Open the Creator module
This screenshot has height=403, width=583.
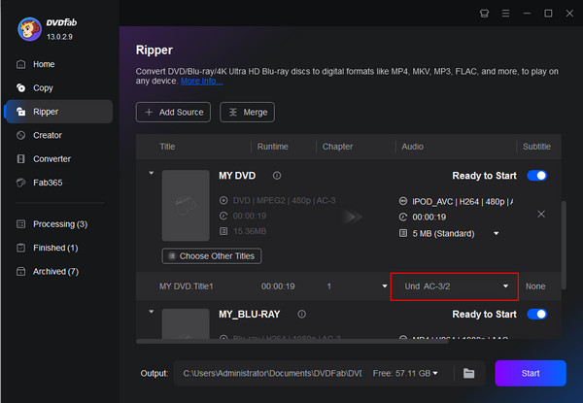click(48, 135)
